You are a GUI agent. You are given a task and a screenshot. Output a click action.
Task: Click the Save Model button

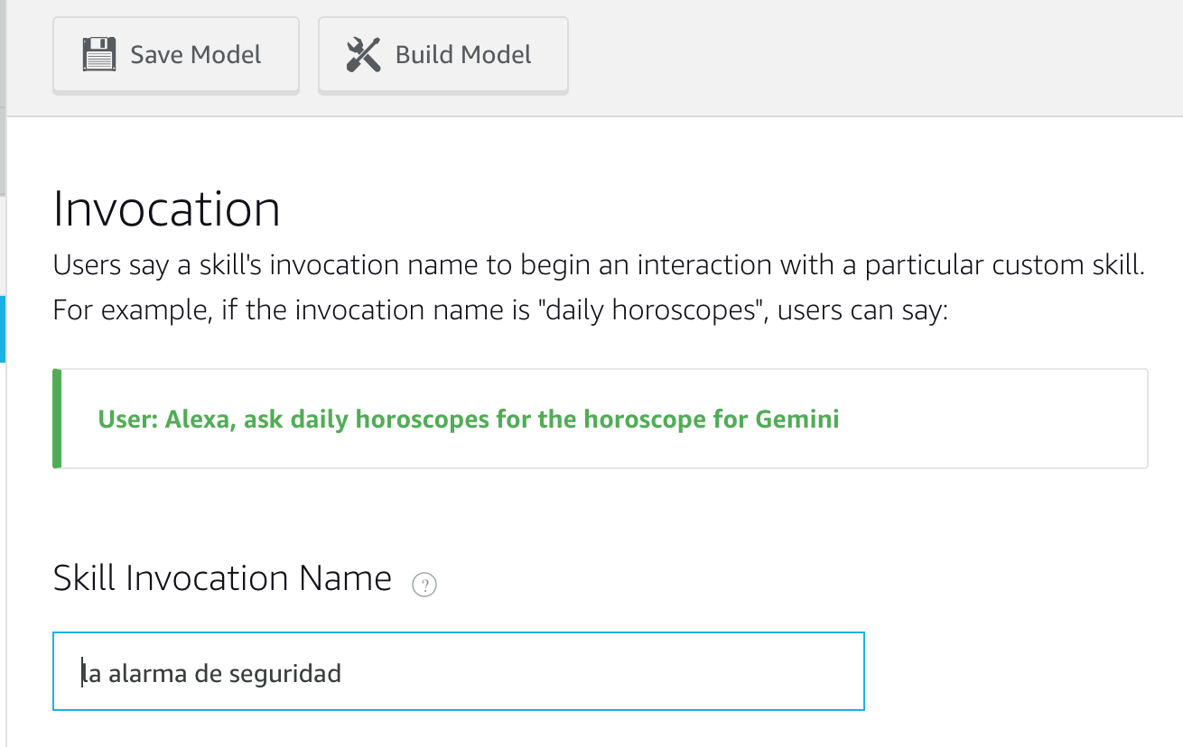176,55
